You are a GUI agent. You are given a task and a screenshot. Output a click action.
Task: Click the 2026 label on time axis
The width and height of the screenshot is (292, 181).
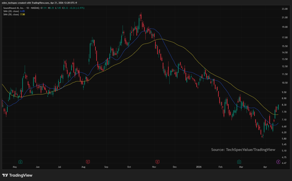199,167
